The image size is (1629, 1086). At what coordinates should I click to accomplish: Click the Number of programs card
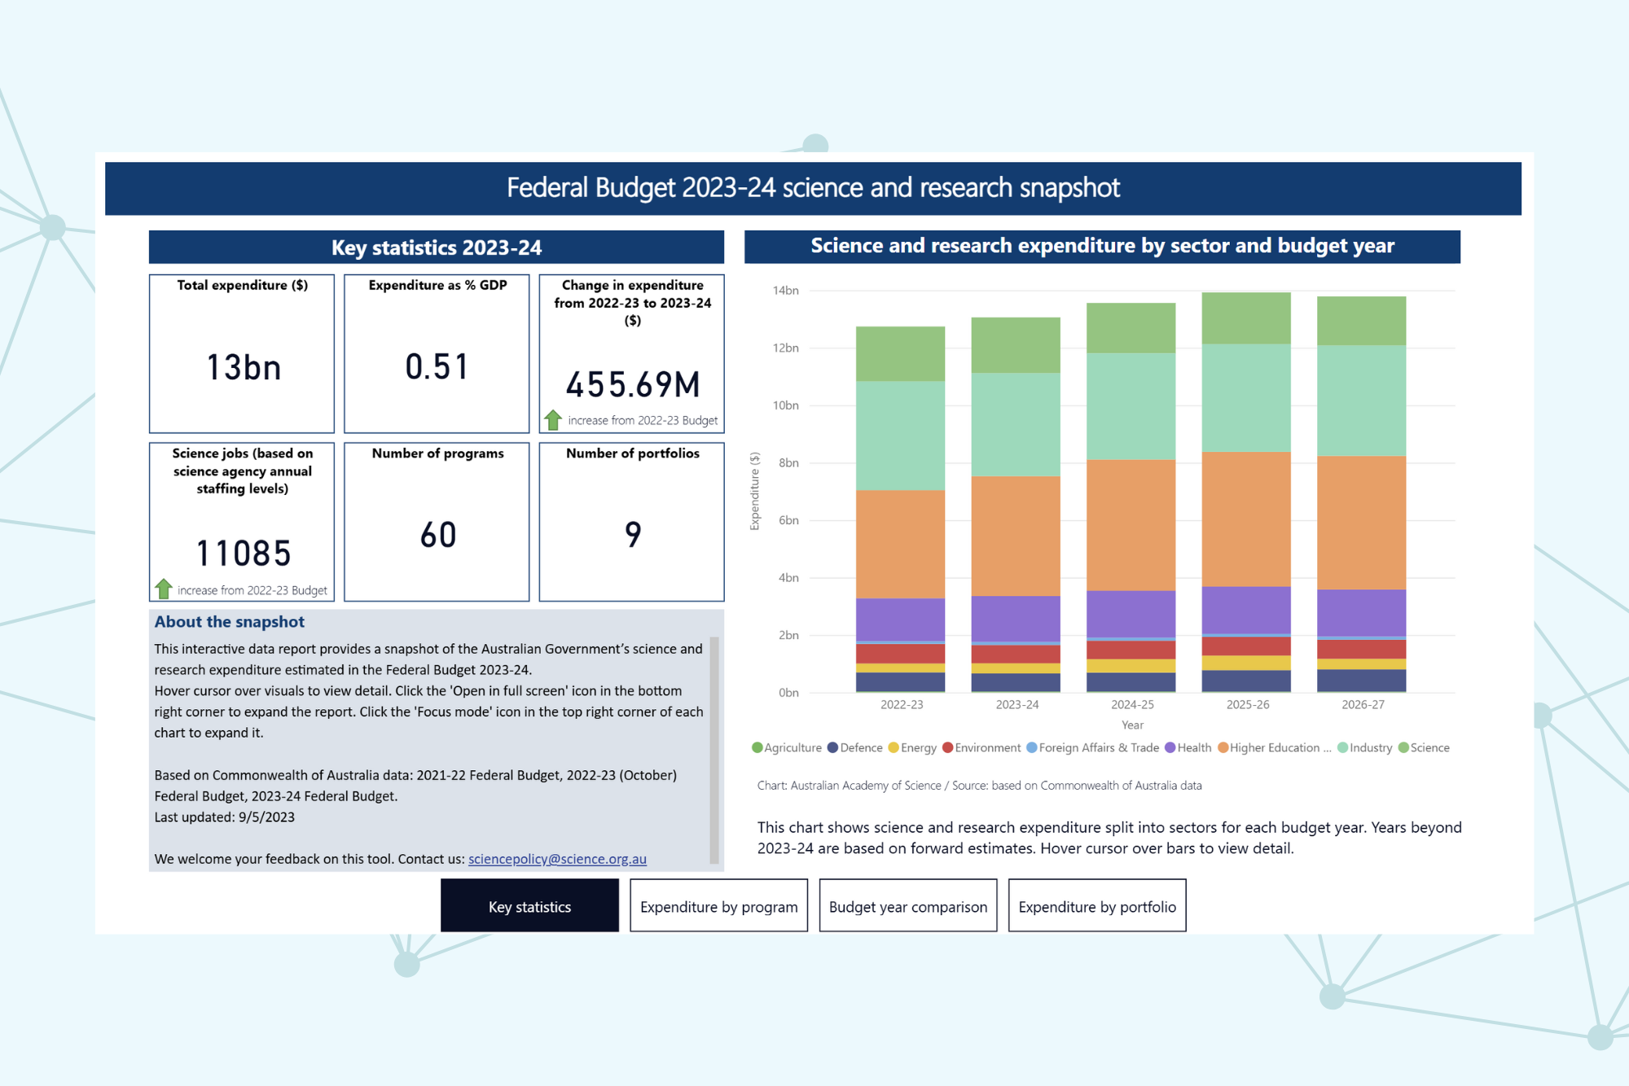437,521
